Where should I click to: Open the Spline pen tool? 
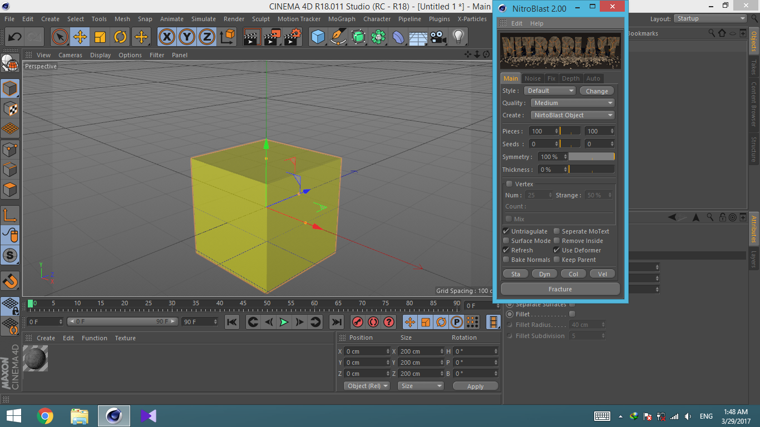pos(338,37)
